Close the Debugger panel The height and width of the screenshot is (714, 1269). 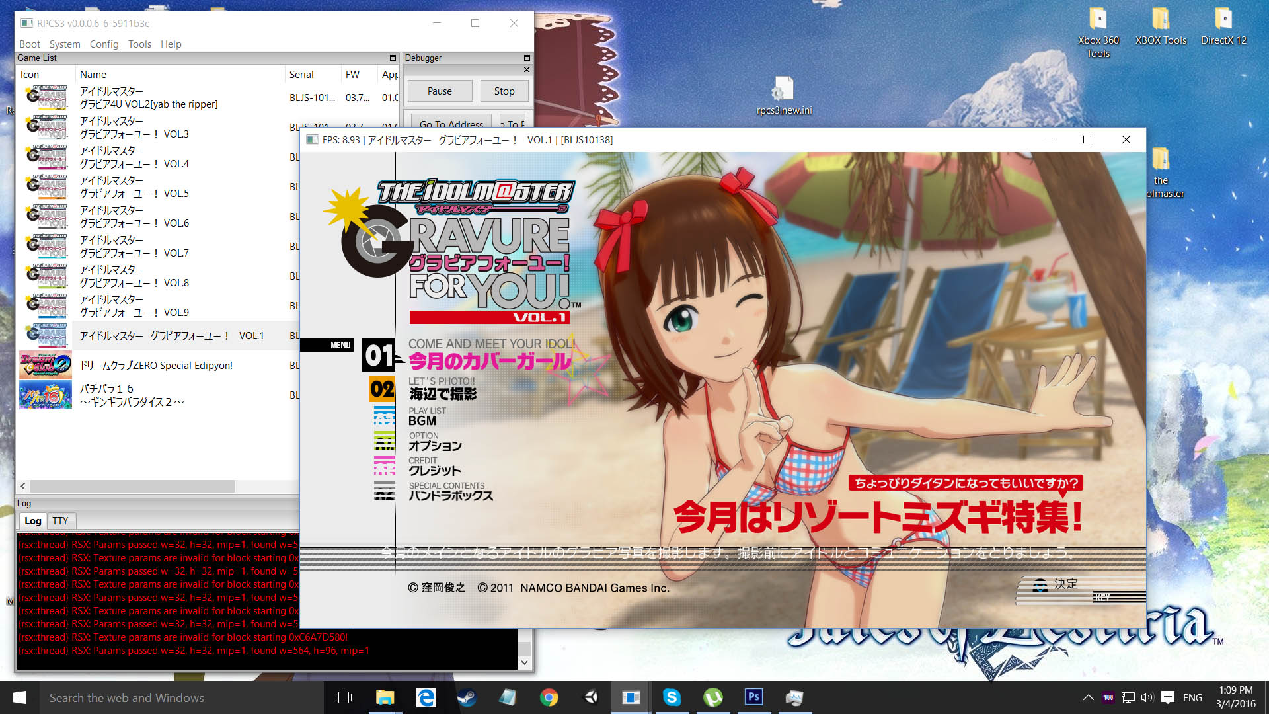pyautogui.click(x=527, y=69)
